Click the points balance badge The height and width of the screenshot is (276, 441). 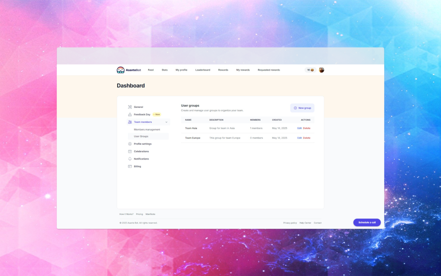[310, 70]
